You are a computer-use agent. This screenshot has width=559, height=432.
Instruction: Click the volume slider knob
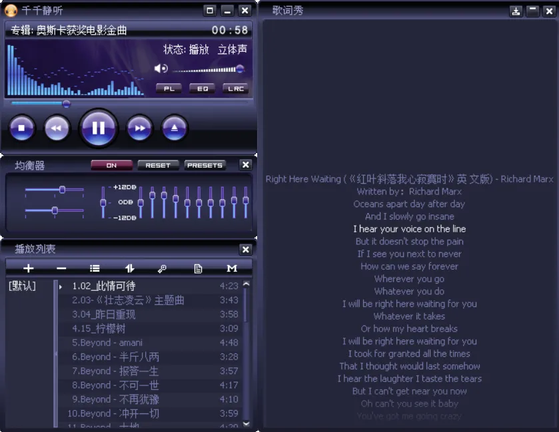click(x=240, y=69)
